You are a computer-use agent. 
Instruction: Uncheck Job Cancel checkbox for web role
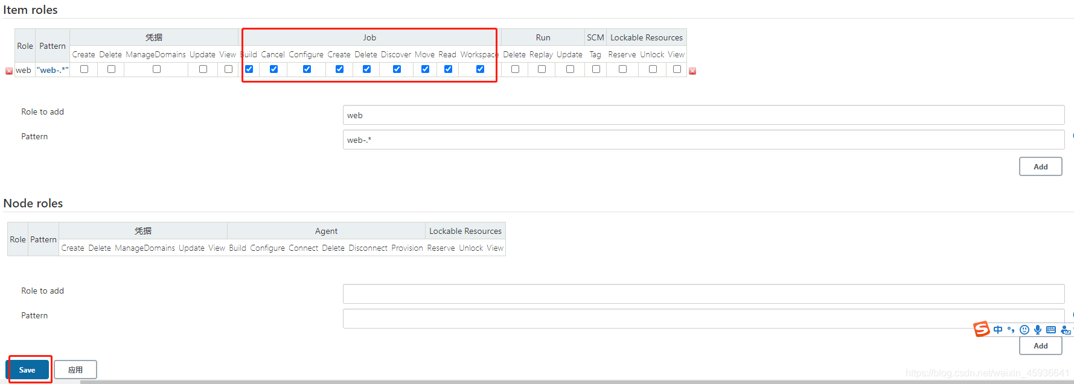coord(274,69)
